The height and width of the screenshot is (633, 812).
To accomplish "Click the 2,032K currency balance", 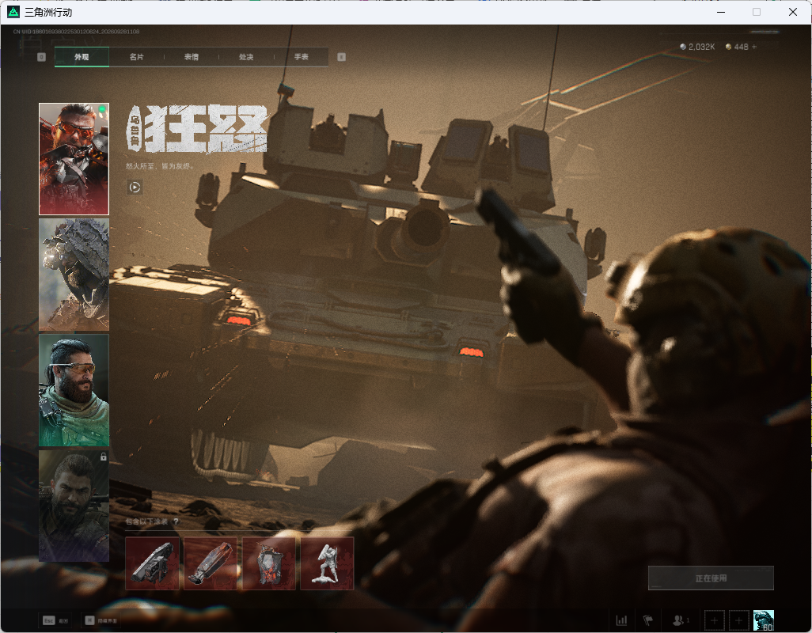I will pyautogui.click(x=697, y=47).
